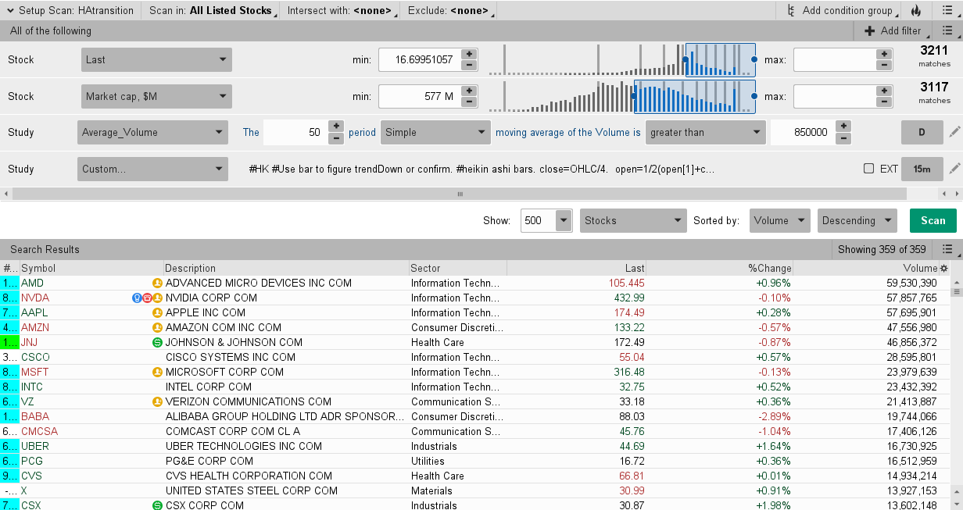
Task: Open the Descending sort order dropdown
Action: pos(857,220)
